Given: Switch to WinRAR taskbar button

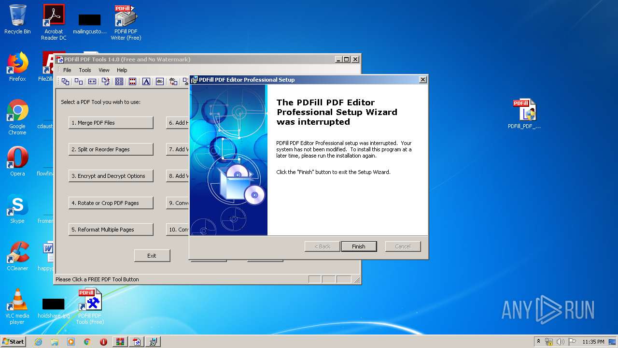Looking at the screenshot, I should tap(120, 342).
